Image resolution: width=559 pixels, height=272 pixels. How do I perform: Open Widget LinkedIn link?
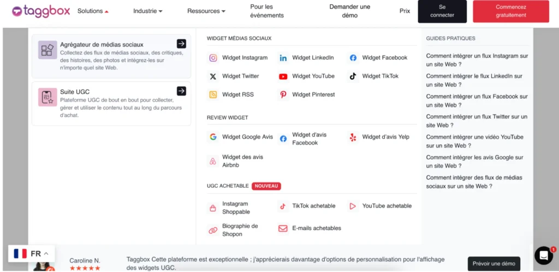[313, 58]
